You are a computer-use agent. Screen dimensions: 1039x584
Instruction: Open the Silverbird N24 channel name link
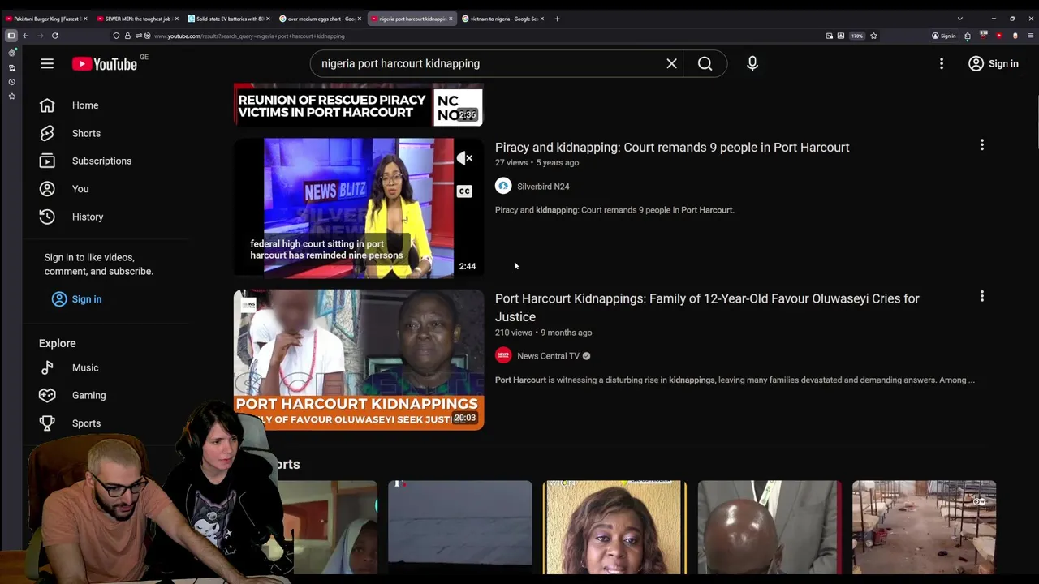tap(543, 187)
